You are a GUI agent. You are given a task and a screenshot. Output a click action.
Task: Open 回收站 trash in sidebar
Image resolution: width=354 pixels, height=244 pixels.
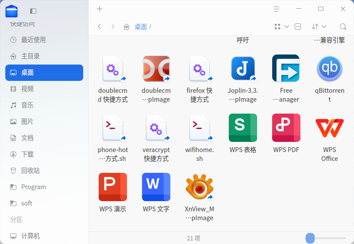(x=44, y=171)
